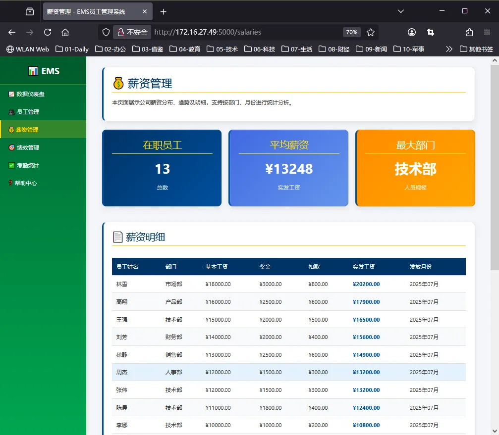499x435 pixels.
Task: Click the EMS logo in the sidebar
Action: coord(44,71)
